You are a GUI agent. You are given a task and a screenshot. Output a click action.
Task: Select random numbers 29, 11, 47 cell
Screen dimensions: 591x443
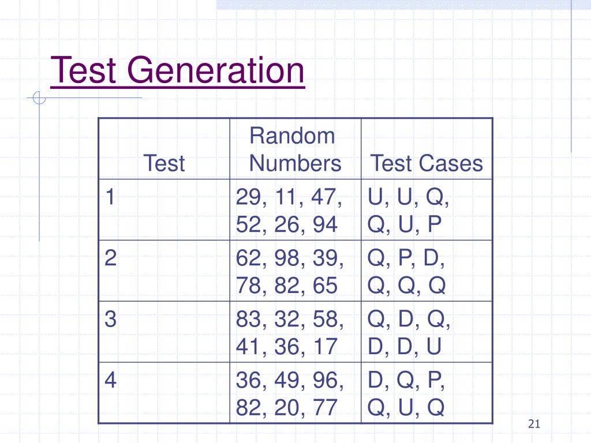tap(295, 210)
